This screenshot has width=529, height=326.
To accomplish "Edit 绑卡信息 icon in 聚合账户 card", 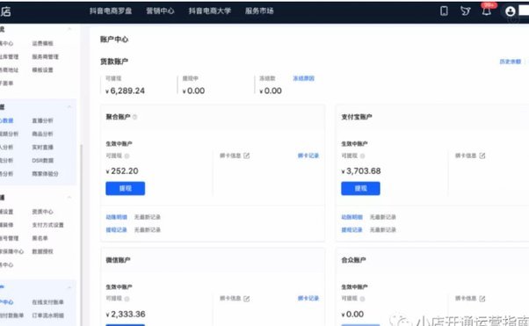I will pos(247,156).
